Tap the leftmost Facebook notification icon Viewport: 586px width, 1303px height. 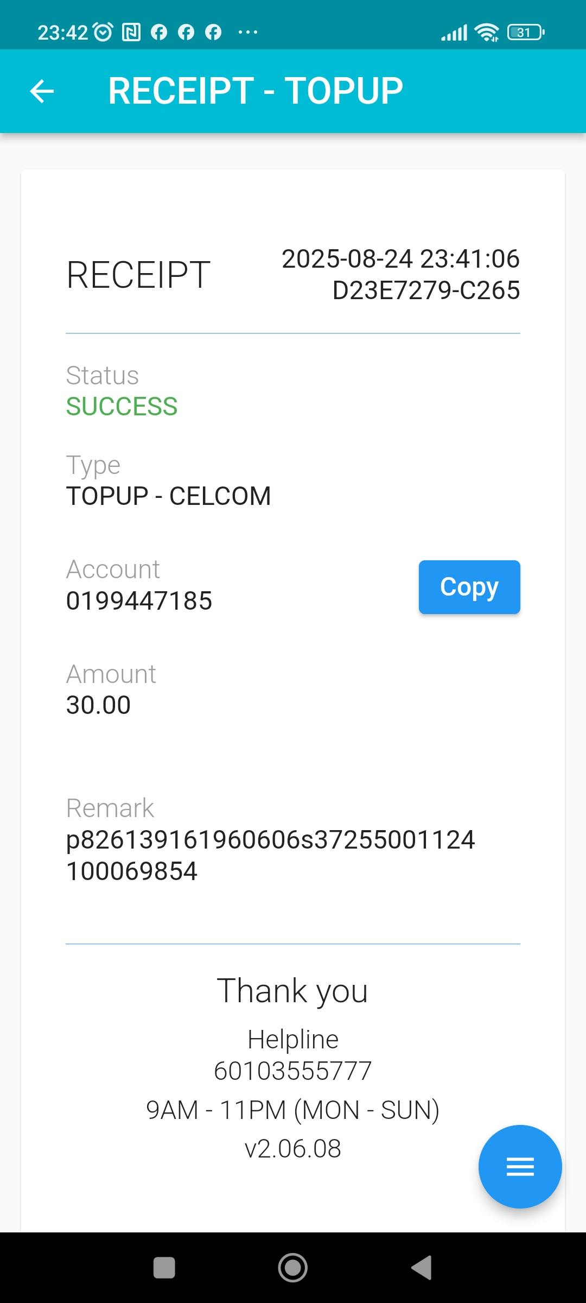click(159, 33)
